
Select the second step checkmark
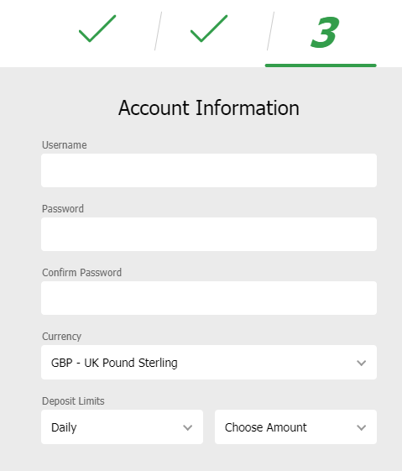pyautogui.click(x=209, y=29)
